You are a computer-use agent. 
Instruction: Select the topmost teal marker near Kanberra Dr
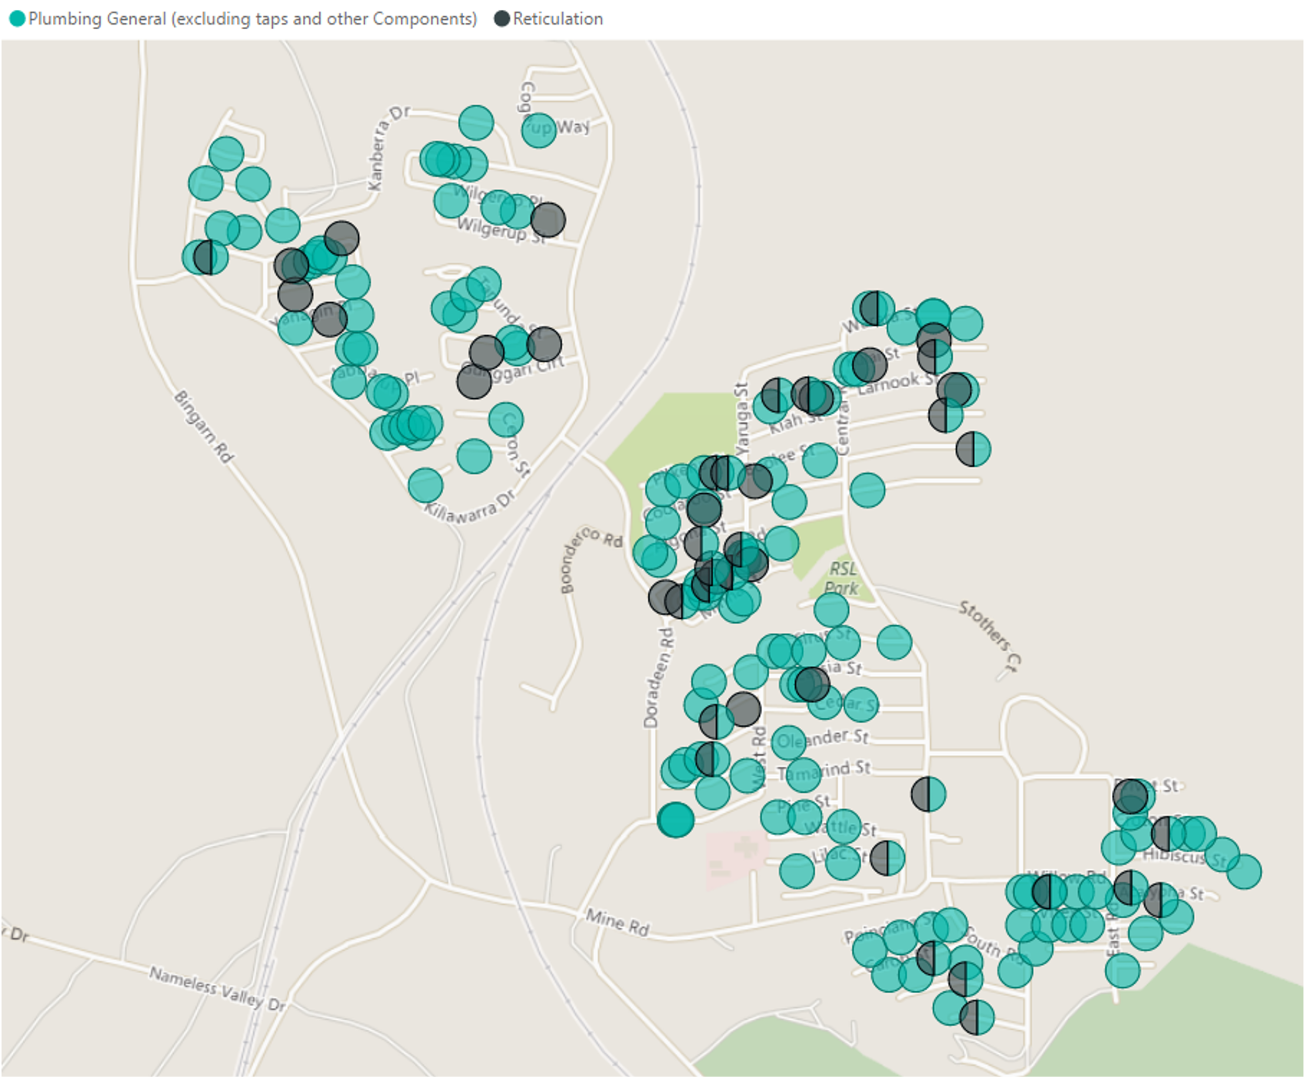pos(476,122)
